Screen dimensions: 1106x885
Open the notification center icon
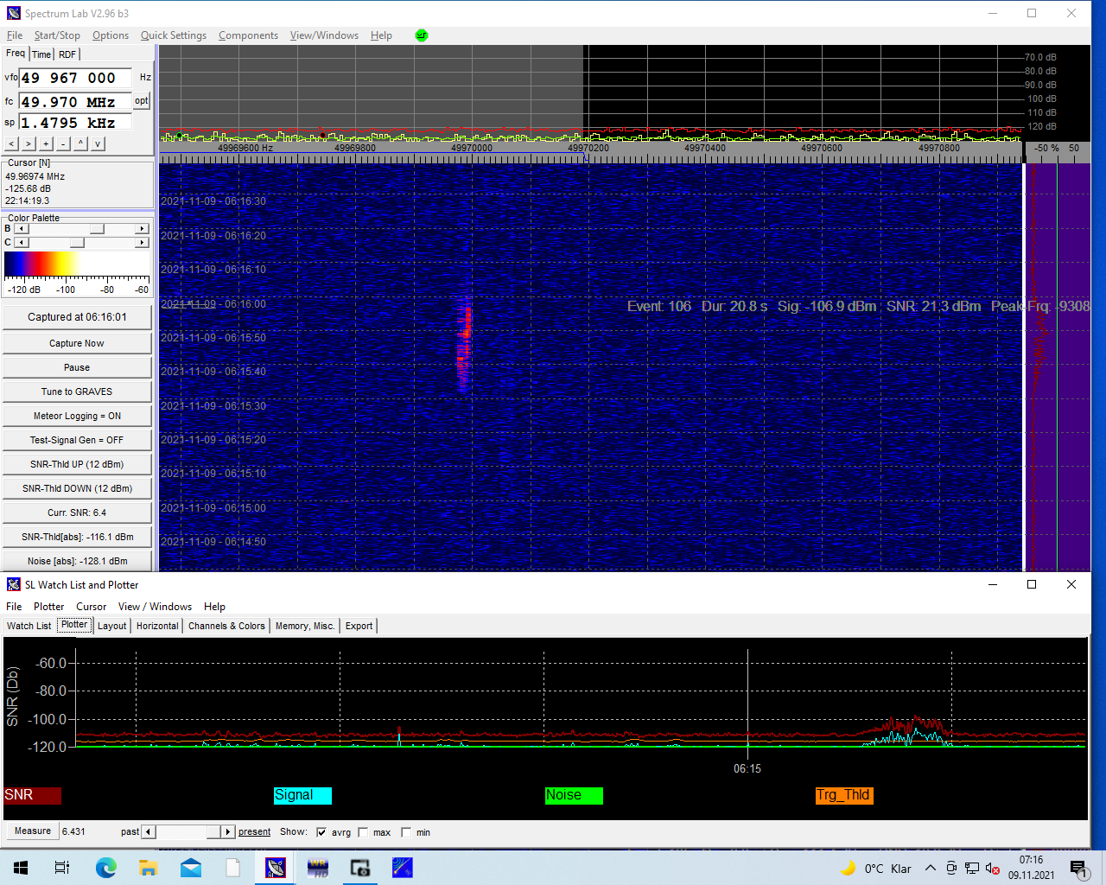[x=1079, y=869]
